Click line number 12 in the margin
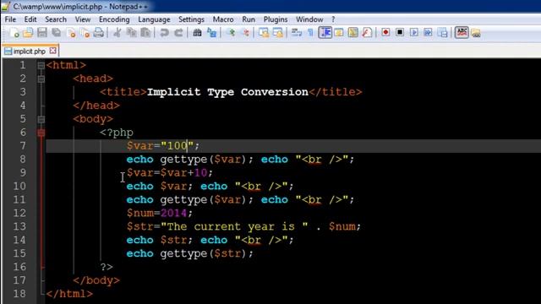541x304 pixels. tap(19, 213)
